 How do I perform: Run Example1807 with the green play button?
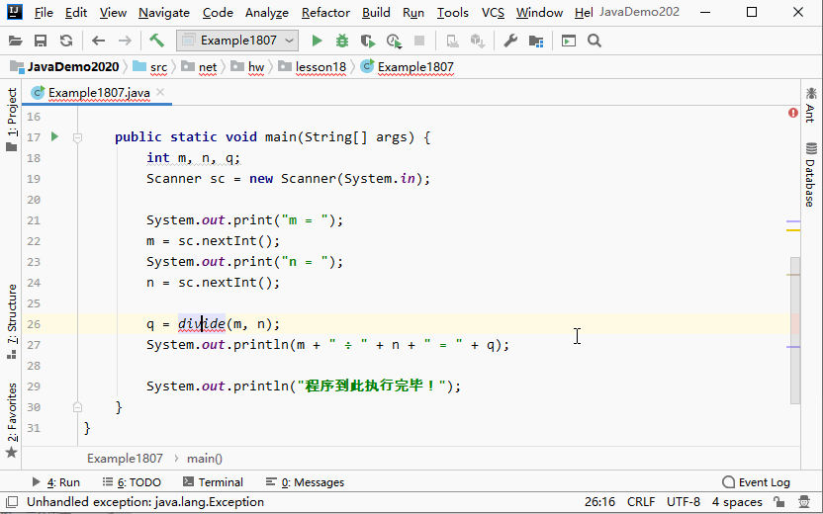coord(317,41)
